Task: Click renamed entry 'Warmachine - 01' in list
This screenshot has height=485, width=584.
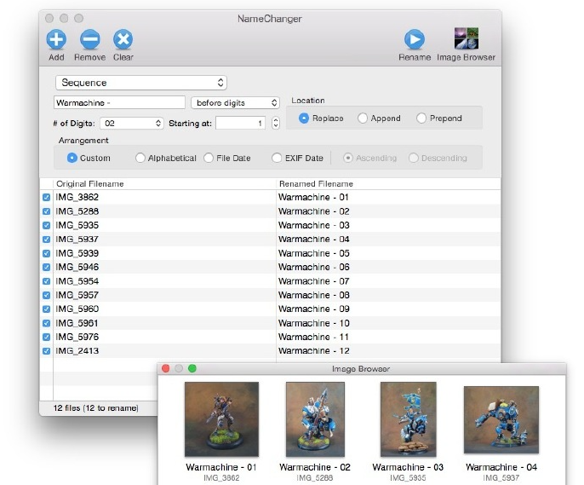Action: point(313,197)
